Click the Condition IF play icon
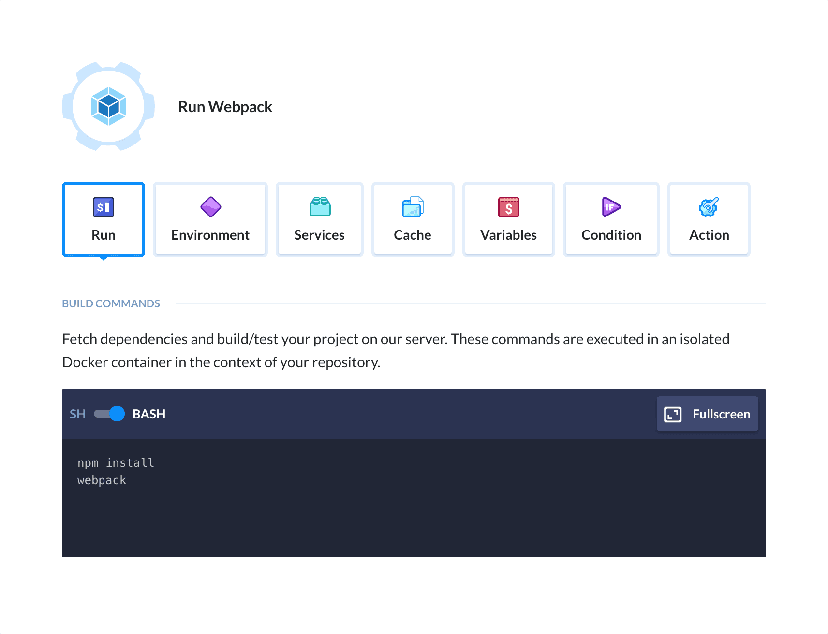The image size is (828, 634). pos(611,207)
